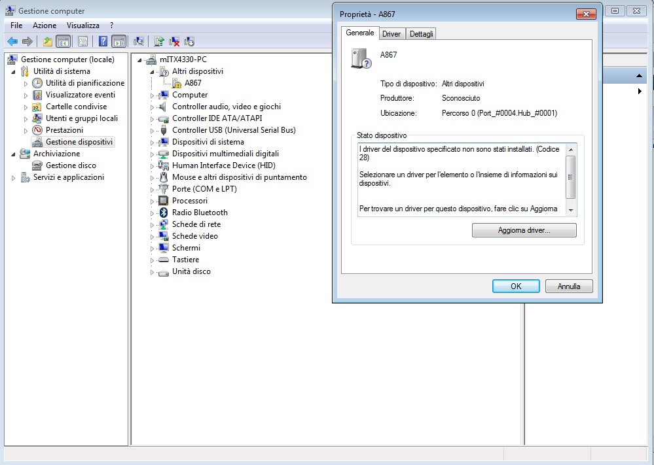Open the Visualizza menu
Viewport: 654px width, 465px height.
tap(83, 26)
